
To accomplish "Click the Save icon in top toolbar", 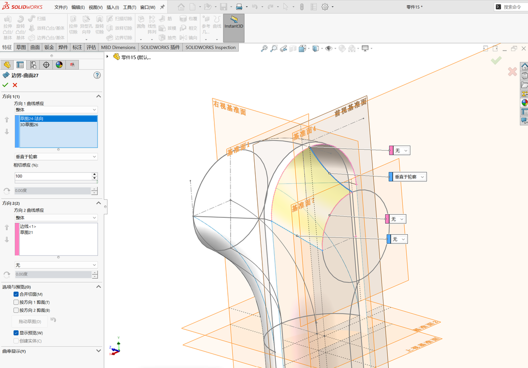I will 223,7.
